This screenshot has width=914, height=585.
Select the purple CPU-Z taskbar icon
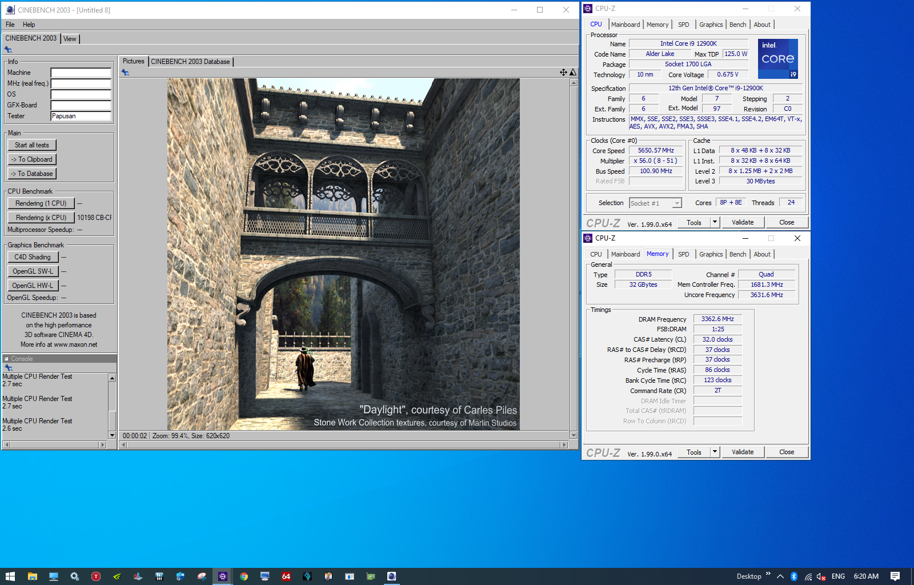click(x=223, y=576)
